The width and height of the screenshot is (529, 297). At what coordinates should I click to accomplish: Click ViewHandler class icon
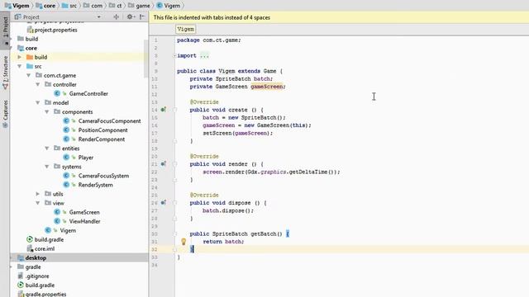57,221
